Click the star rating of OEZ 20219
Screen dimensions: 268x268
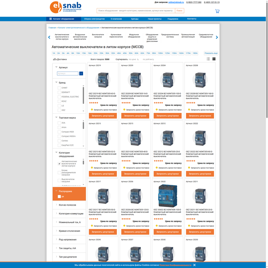coord(93,103)
